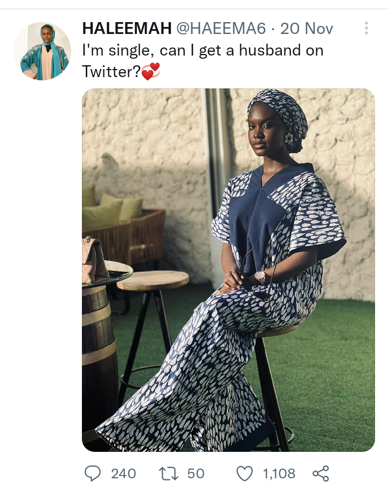This screenshot has height=495, width=388.
Task: Like the tweet with the heart icon
Action: point(245,473)
